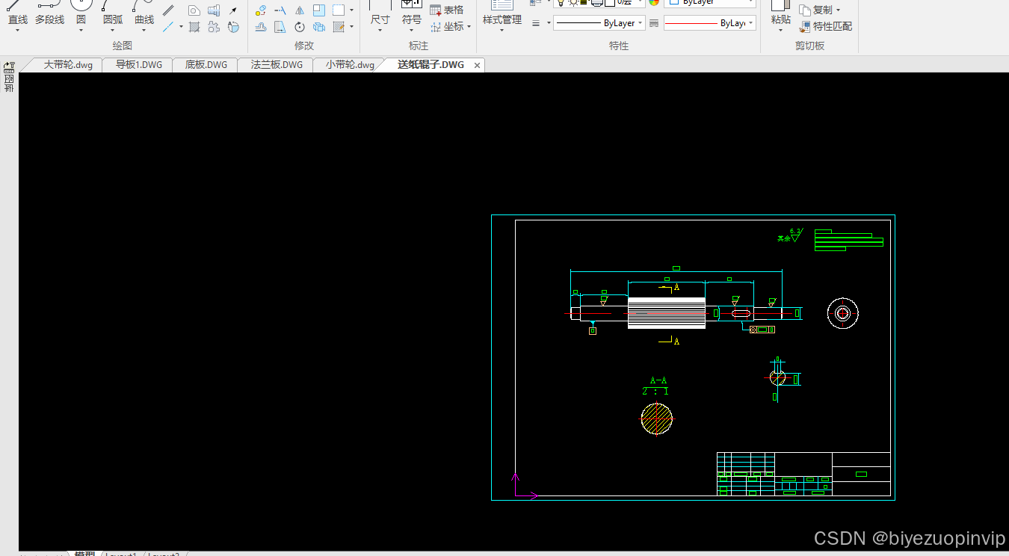Click the rotate icon in 修改 panel

click(x=299, y=27)
